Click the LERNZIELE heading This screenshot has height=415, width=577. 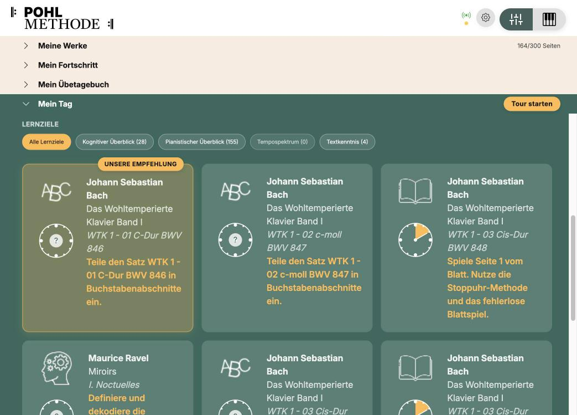40,124
